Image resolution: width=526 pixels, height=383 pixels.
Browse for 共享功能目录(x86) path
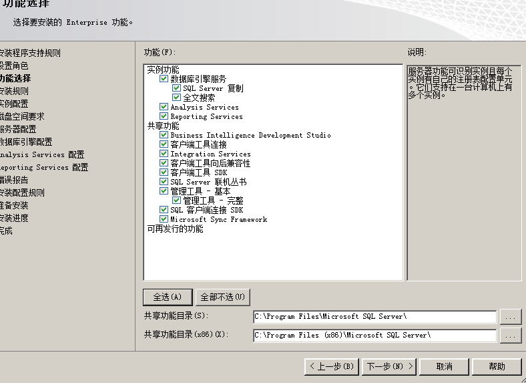point(511,336)
